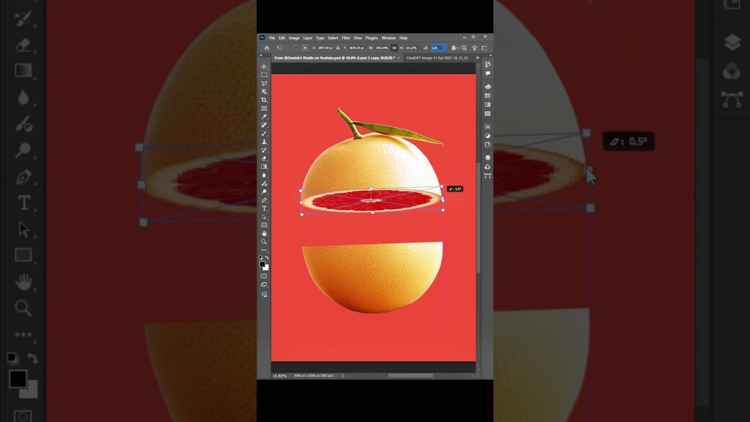Click the reference point location grid
750x422 pixels.
coord(305,48)
